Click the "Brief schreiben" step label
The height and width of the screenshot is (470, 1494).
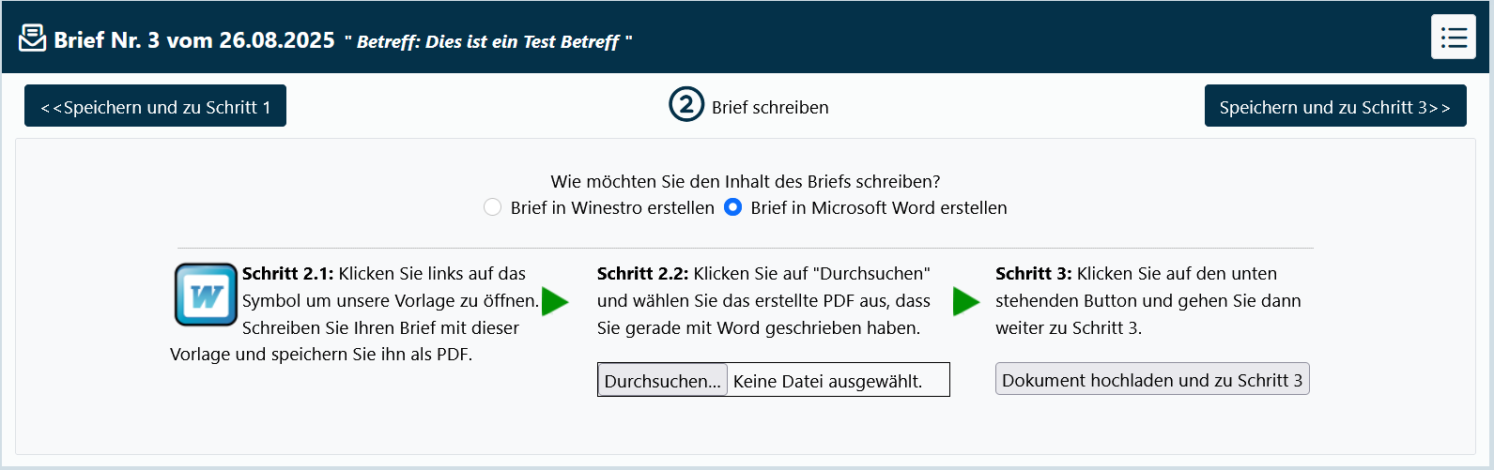tap(770, 108)
